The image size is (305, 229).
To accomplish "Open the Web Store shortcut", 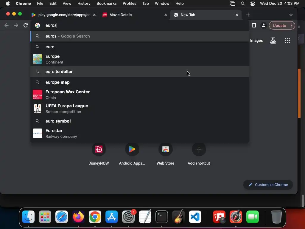I will click(x=165, y=154).
